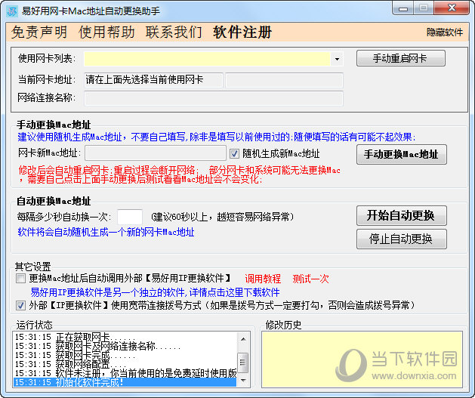
Task: Click the 开始自动更换 button
Action: point(402,216)
